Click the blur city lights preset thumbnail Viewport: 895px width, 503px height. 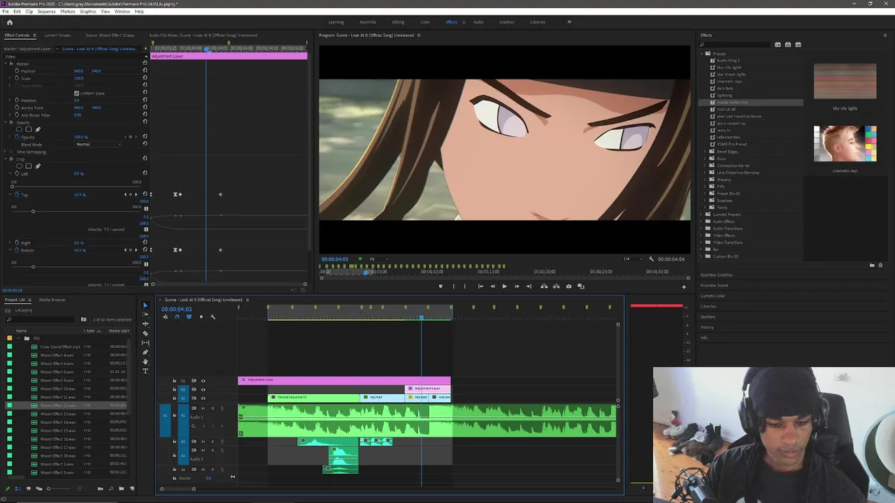click(845, 82)
